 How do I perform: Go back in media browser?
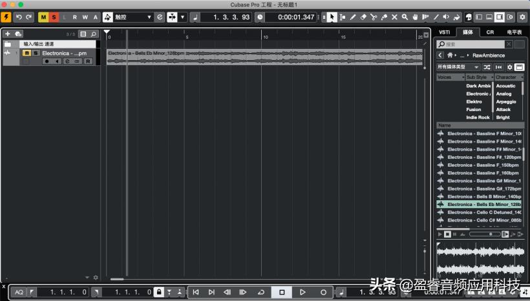point(440,55)
